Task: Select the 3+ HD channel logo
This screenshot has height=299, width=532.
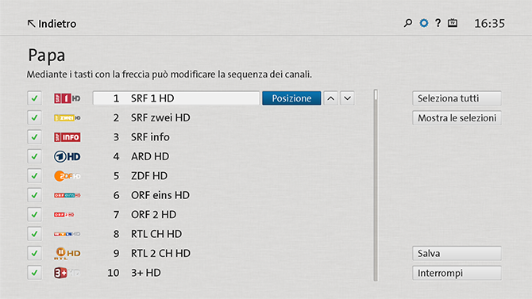Action: 67,273
